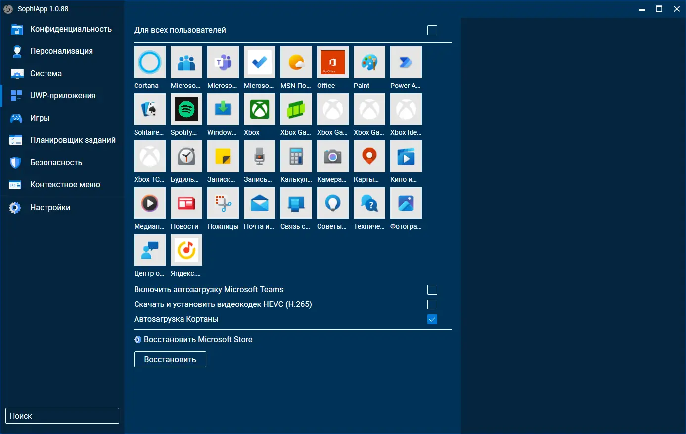
Task: Click the 'Восстановить Microsoft Store' heading text
Action: coord(198,340)
